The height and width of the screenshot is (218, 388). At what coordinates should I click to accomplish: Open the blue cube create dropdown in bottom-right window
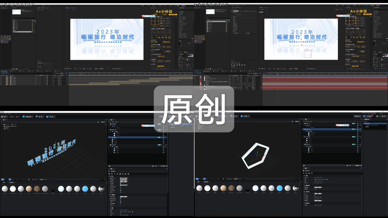pyautogui.click(x=245, y=116)
